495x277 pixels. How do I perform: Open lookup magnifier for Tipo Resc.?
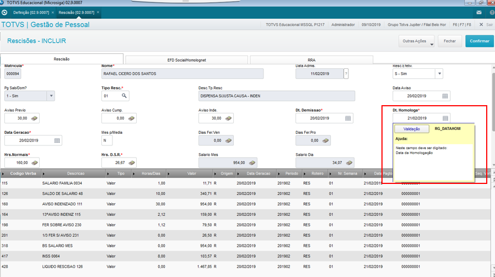pos(125,96)
